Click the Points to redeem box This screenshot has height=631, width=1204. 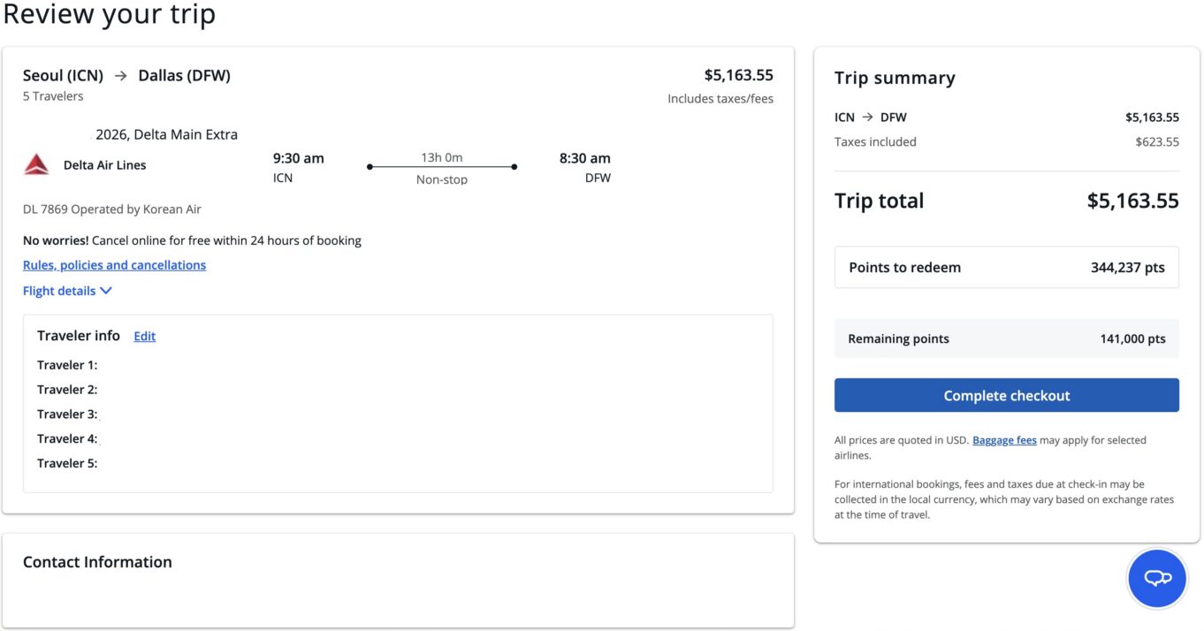coord(1006,268)
